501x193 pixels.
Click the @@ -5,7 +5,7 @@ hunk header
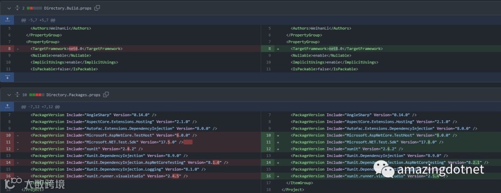[x=38, y=20]
